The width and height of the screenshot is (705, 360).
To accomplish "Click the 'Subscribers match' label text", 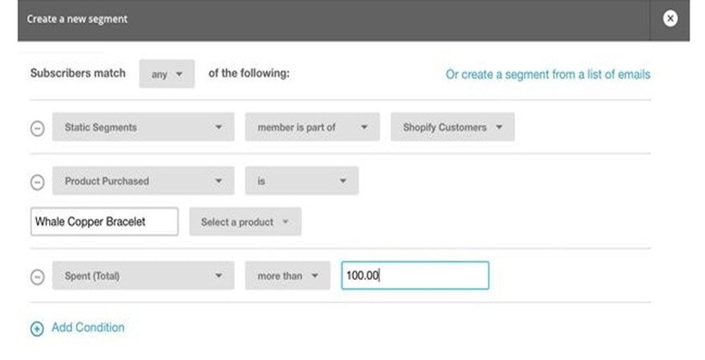I will tap(78, 74).
